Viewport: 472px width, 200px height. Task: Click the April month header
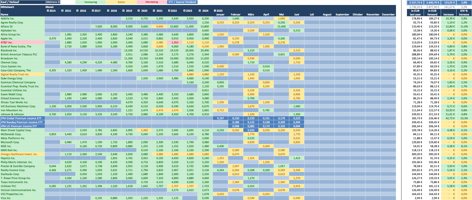[x=266, y=14]
